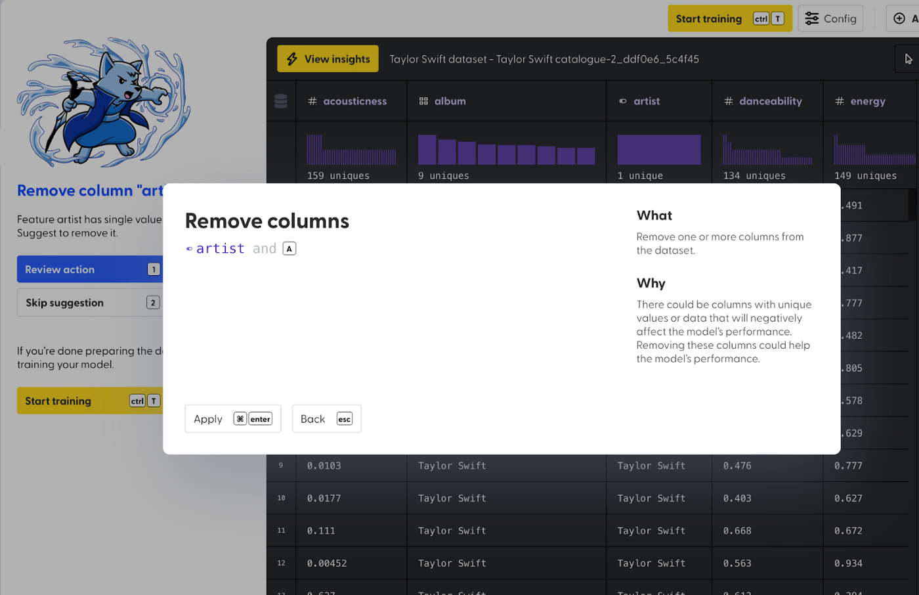
Task: Open the Config settings
Action: tap(830, 18)
